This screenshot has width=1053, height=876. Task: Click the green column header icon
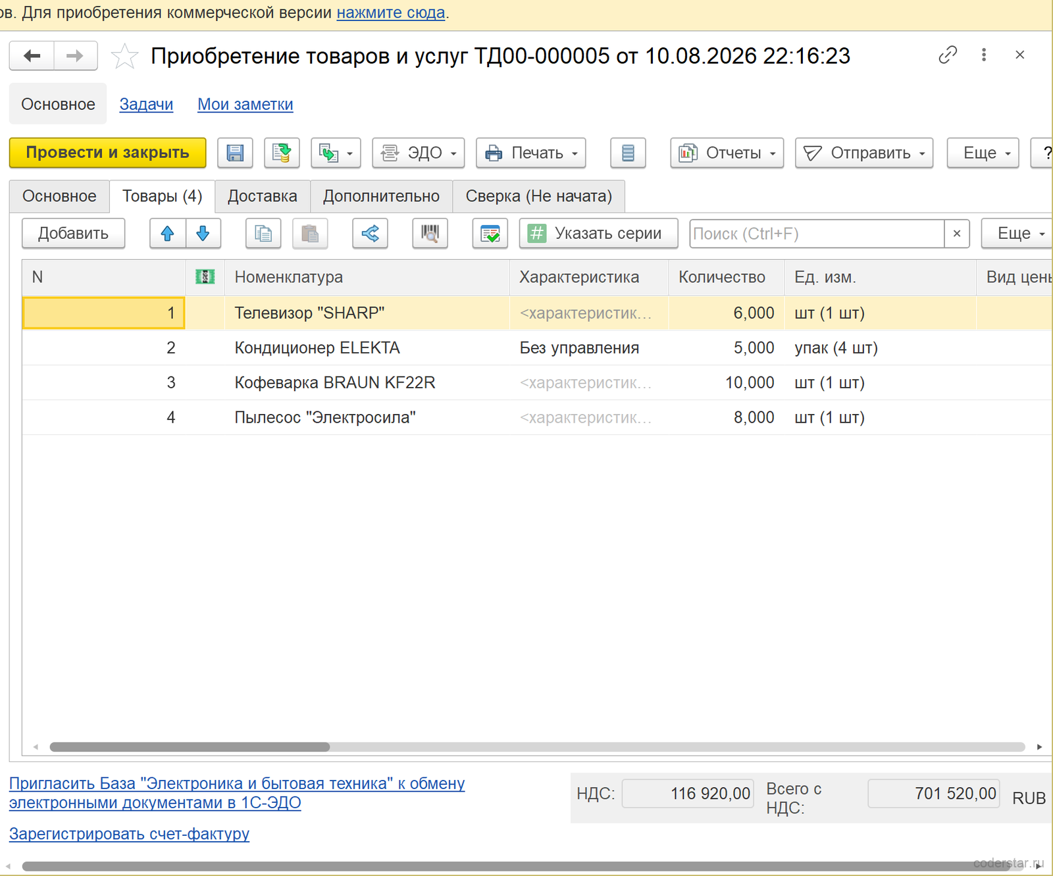tap(205, 277)
